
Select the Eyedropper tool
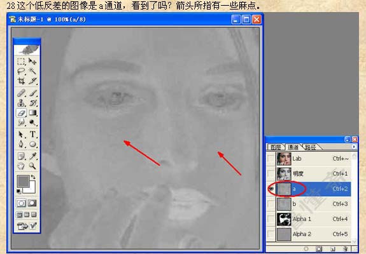pos(32,156)
